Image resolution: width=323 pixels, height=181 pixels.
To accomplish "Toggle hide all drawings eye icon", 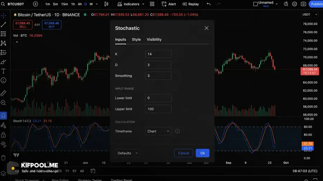I will [4, 144].
